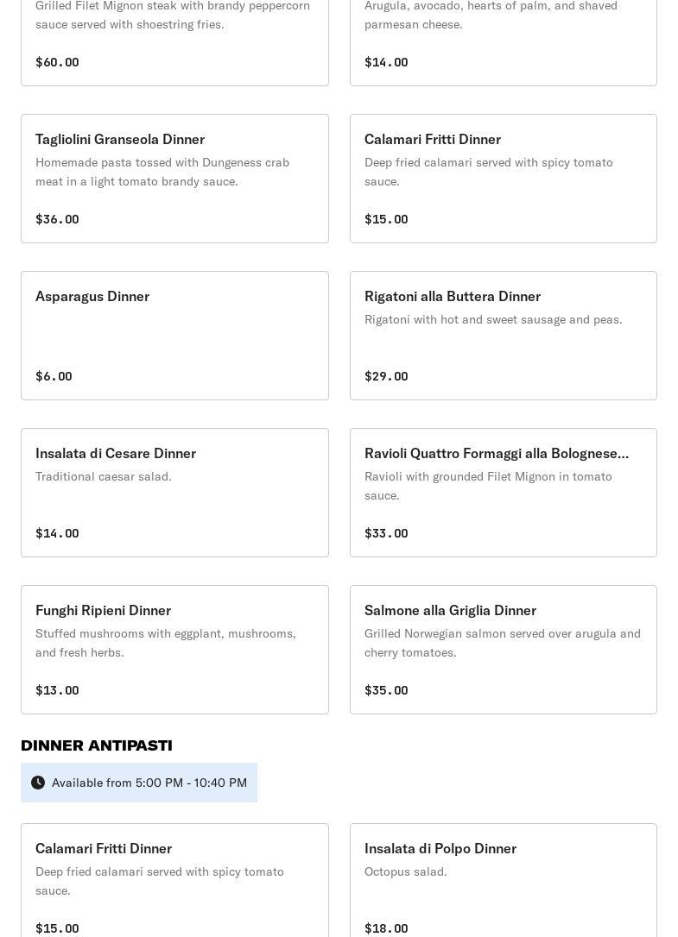The height and width of the screenshot is (937, 678).
Task: Add Funghi Ripieni Dinner to order
Action: point(174,649)
